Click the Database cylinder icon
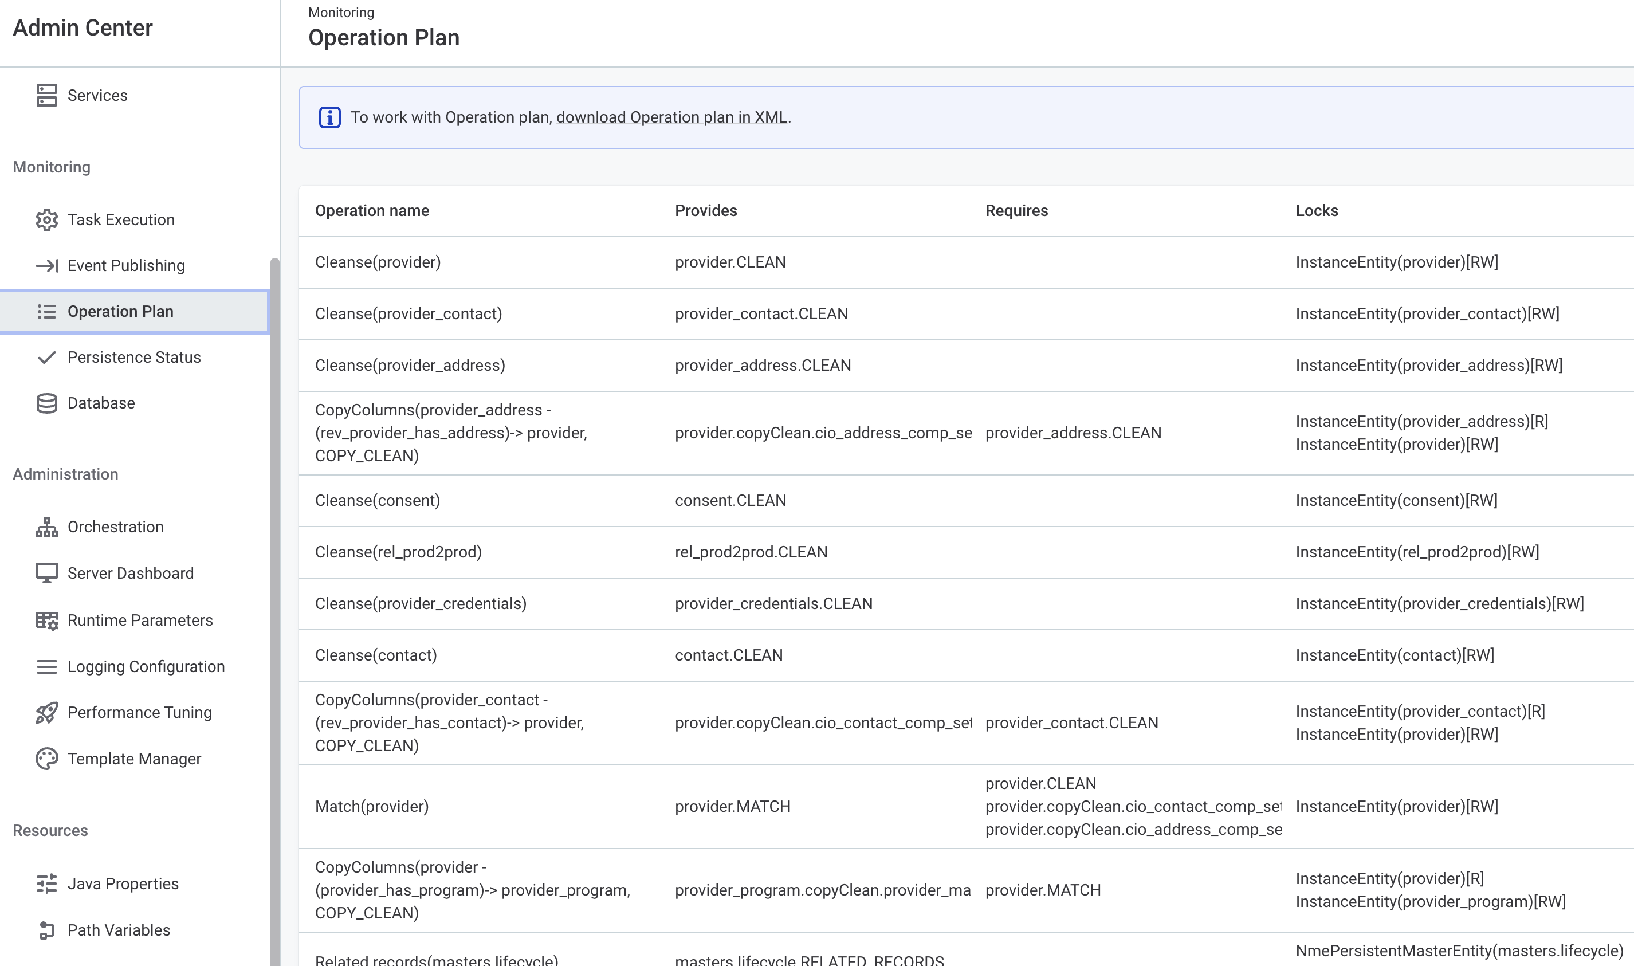Image resolution: width=1634 pixels, height=966 pixels. (46, 403)
